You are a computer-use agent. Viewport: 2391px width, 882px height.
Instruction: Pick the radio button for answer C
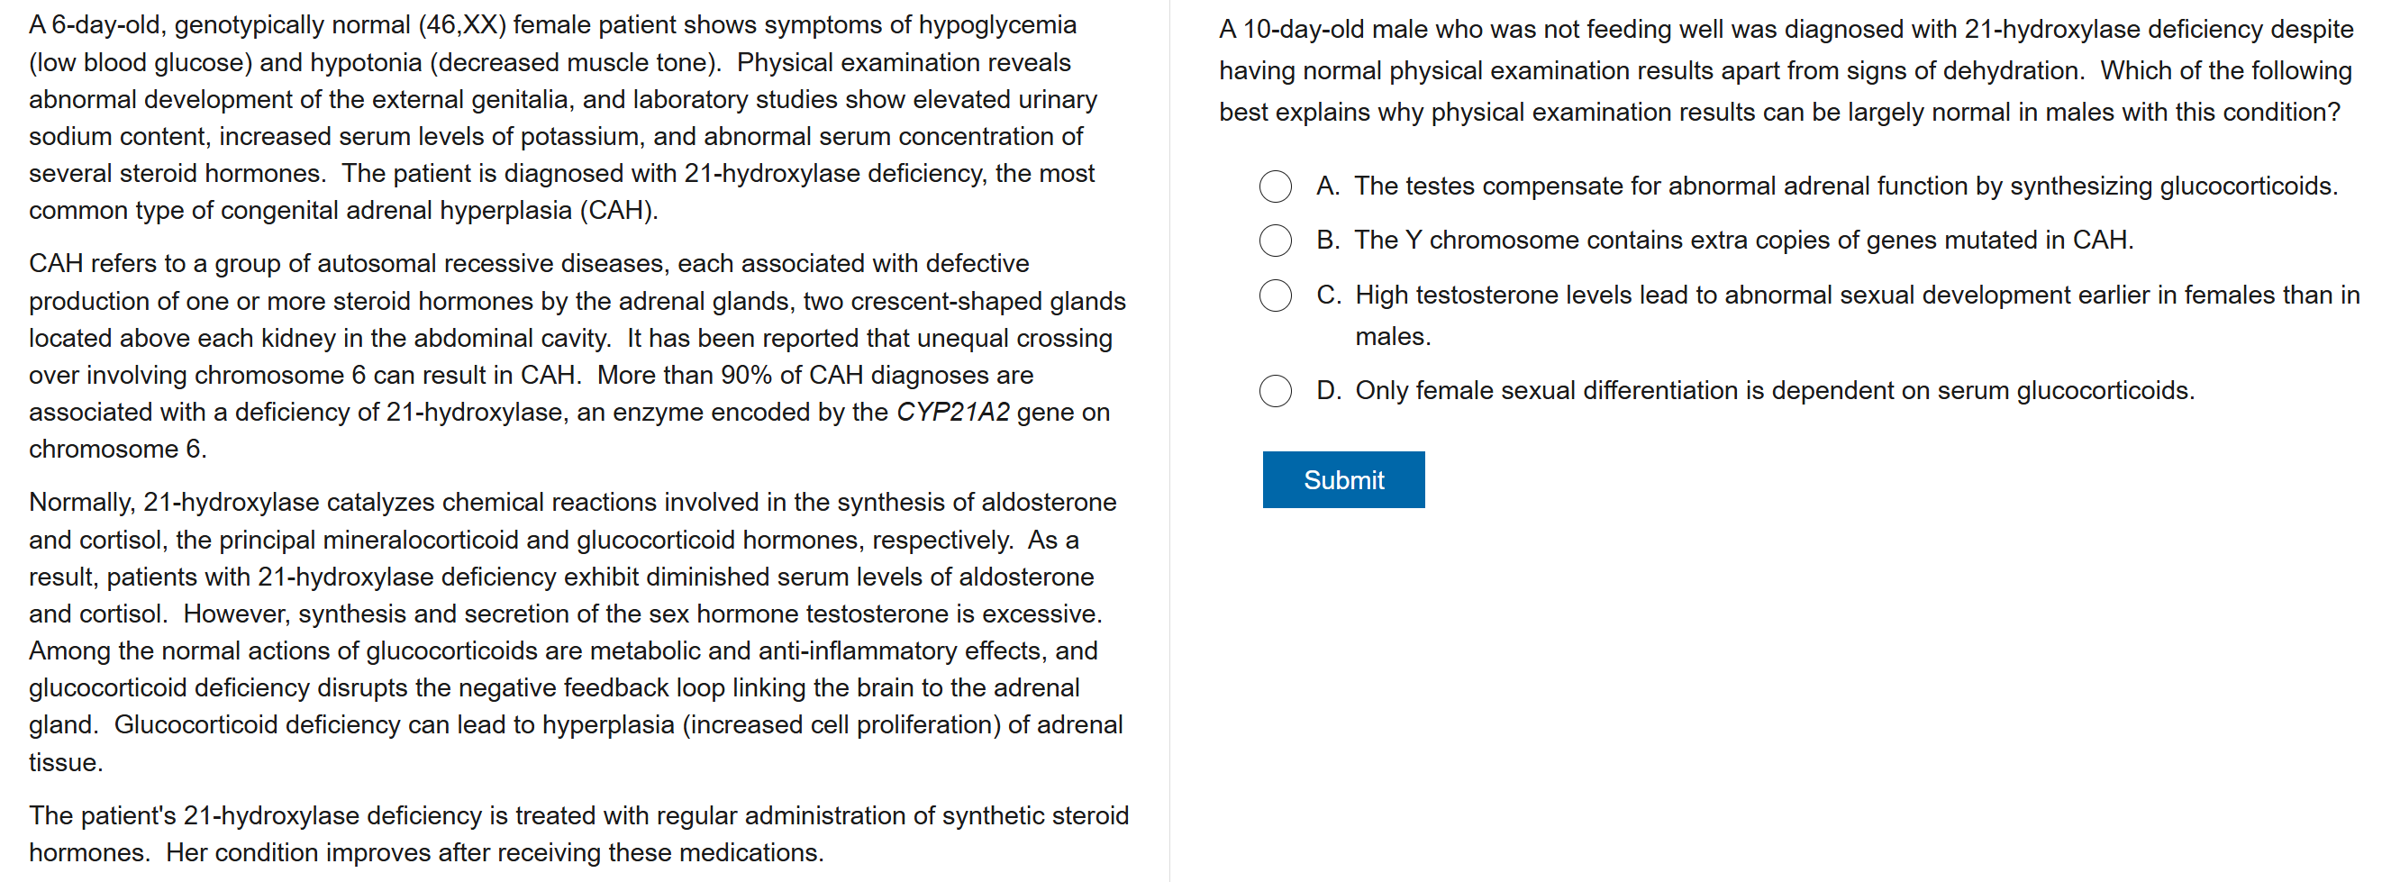click(1276, 296)
